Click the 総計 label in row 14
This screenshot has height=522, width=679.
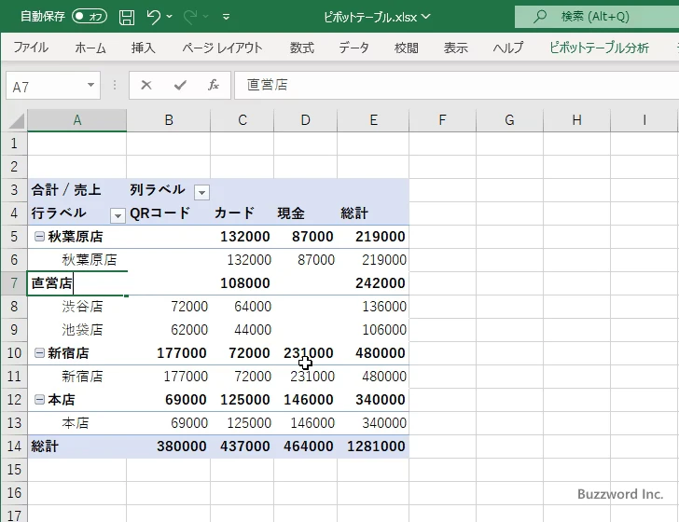pyautogui.click(x=45, y=446)
